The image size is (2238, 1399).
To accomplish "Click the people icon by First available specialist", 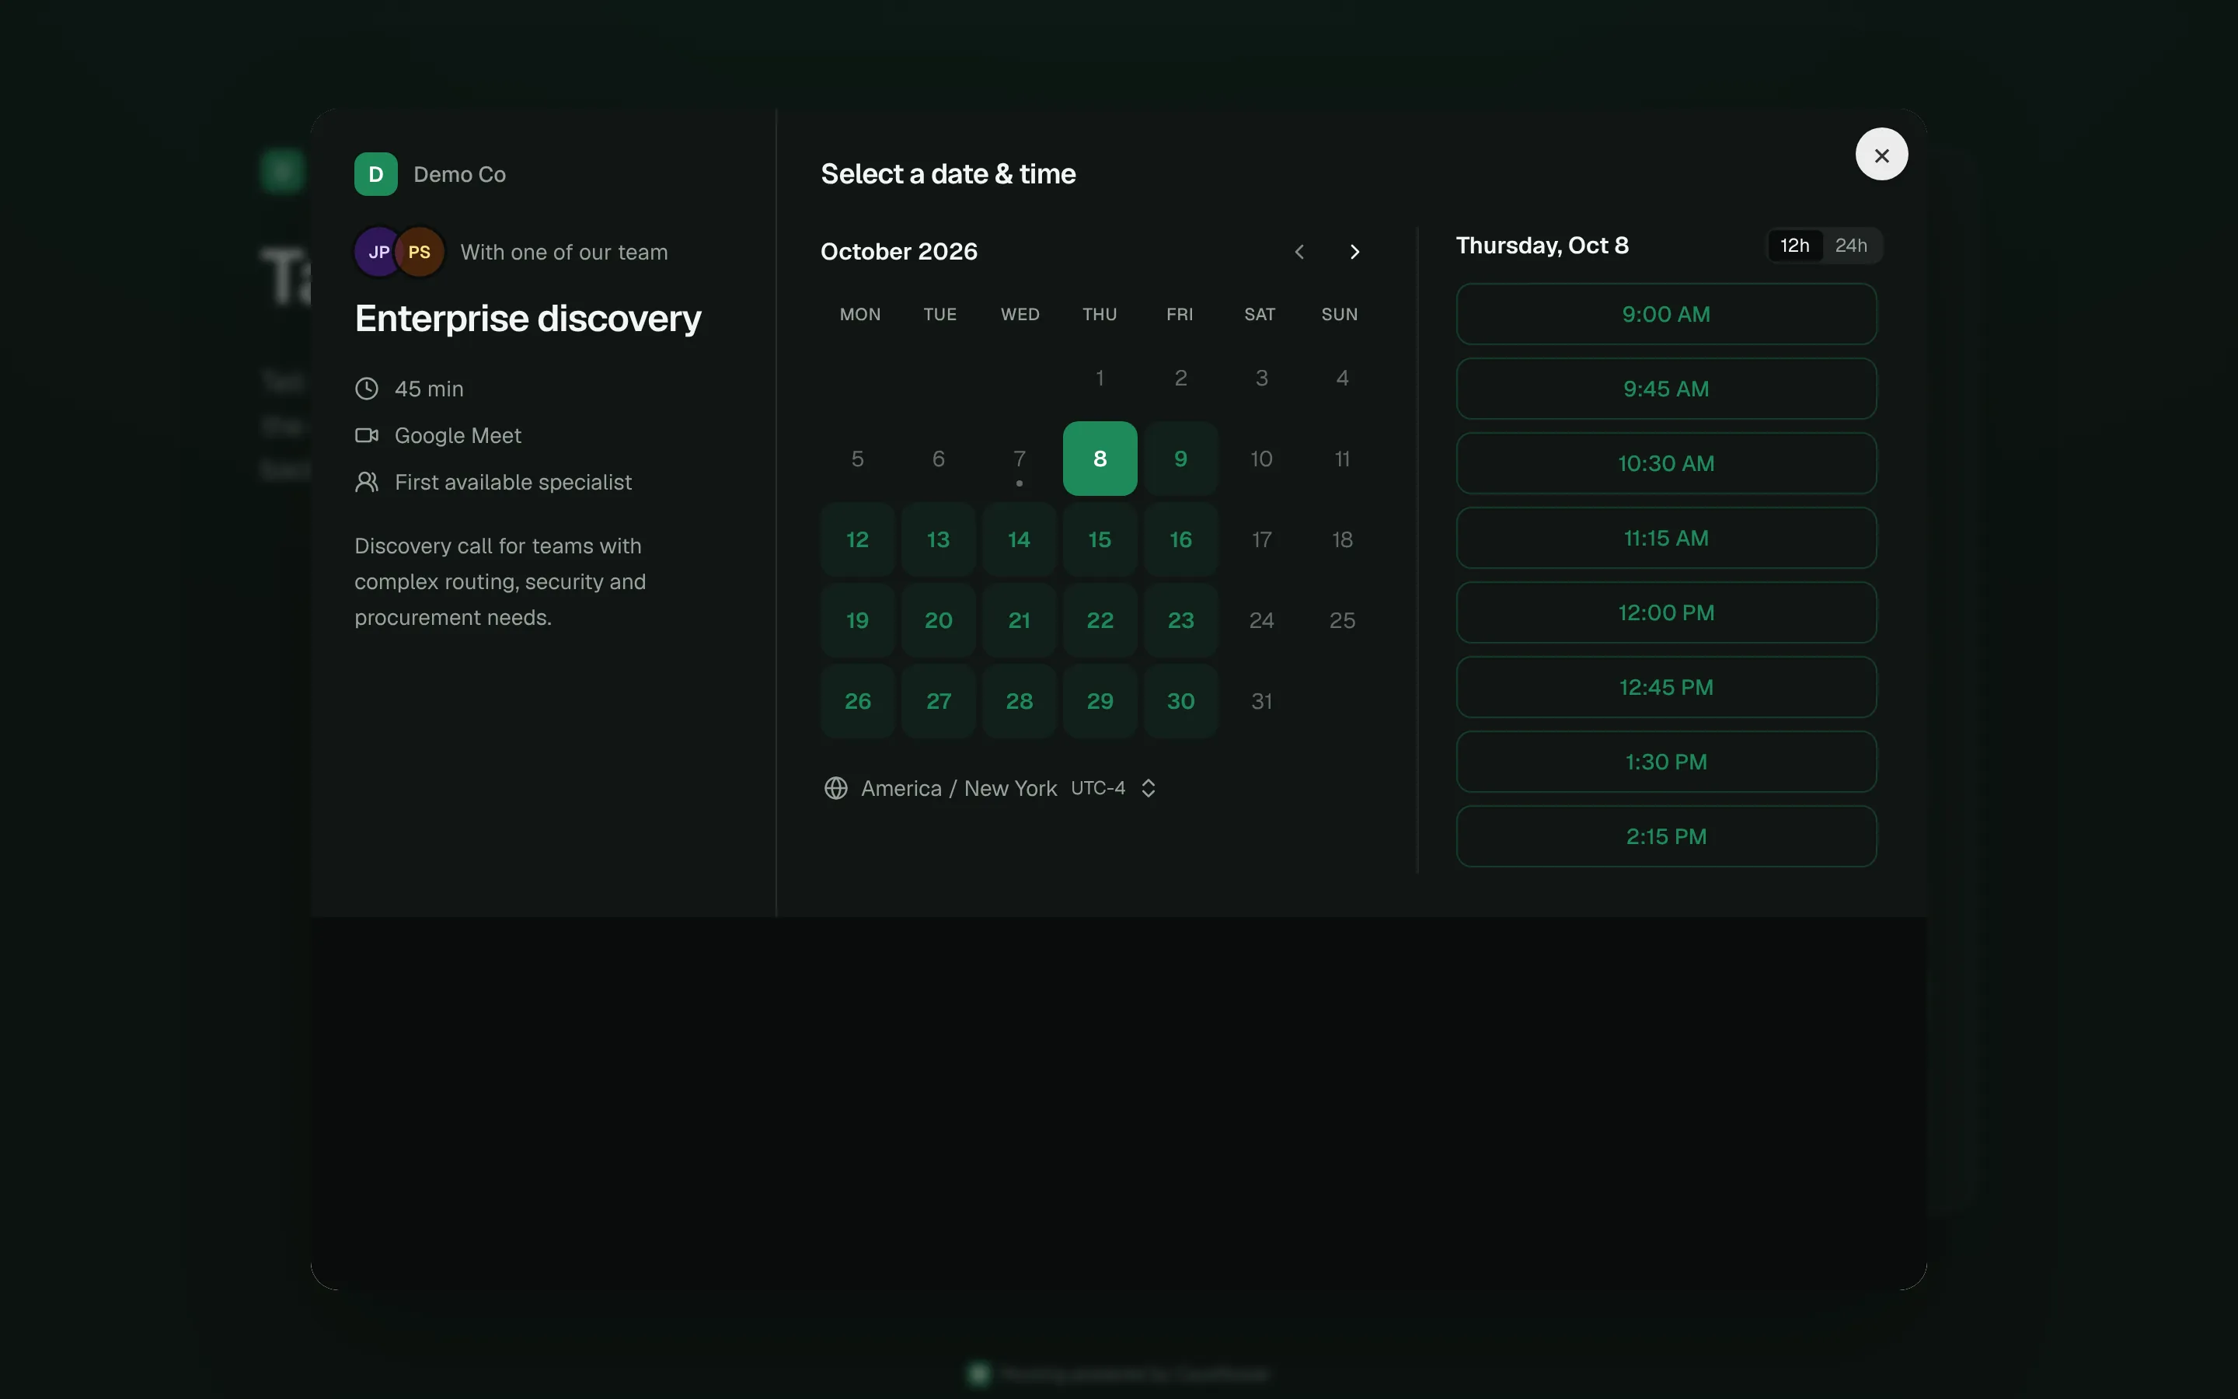I will (x=367, y=482).
